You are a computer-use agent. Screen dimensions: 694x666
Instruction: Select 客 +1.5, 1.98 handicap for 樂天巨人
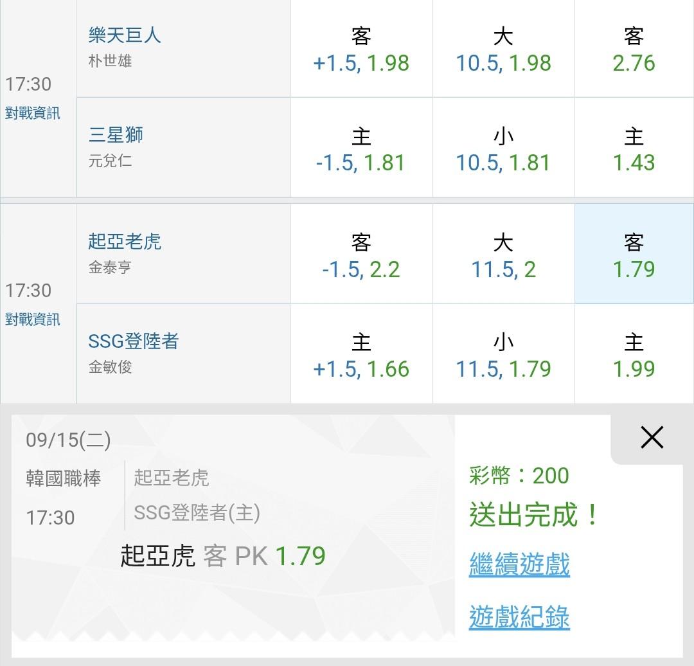pos(361,48)
